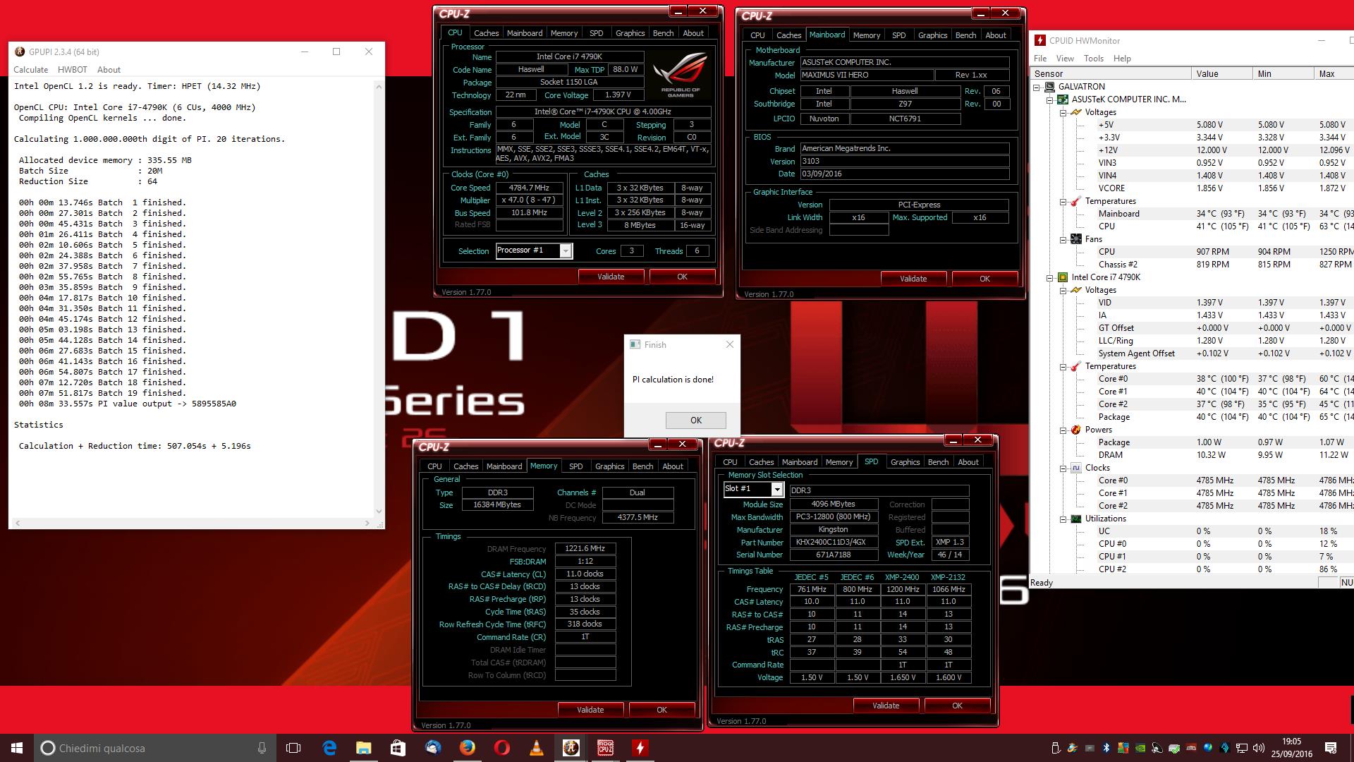This screenshot has height=762, width=1354.
Task: Switch to About tab in CPU-Z SPD window
Action: point(968,462)
